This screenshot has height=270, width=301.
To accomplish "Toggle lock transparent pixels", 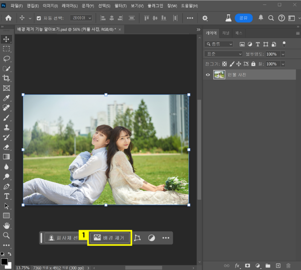I will tap(224, 64).
